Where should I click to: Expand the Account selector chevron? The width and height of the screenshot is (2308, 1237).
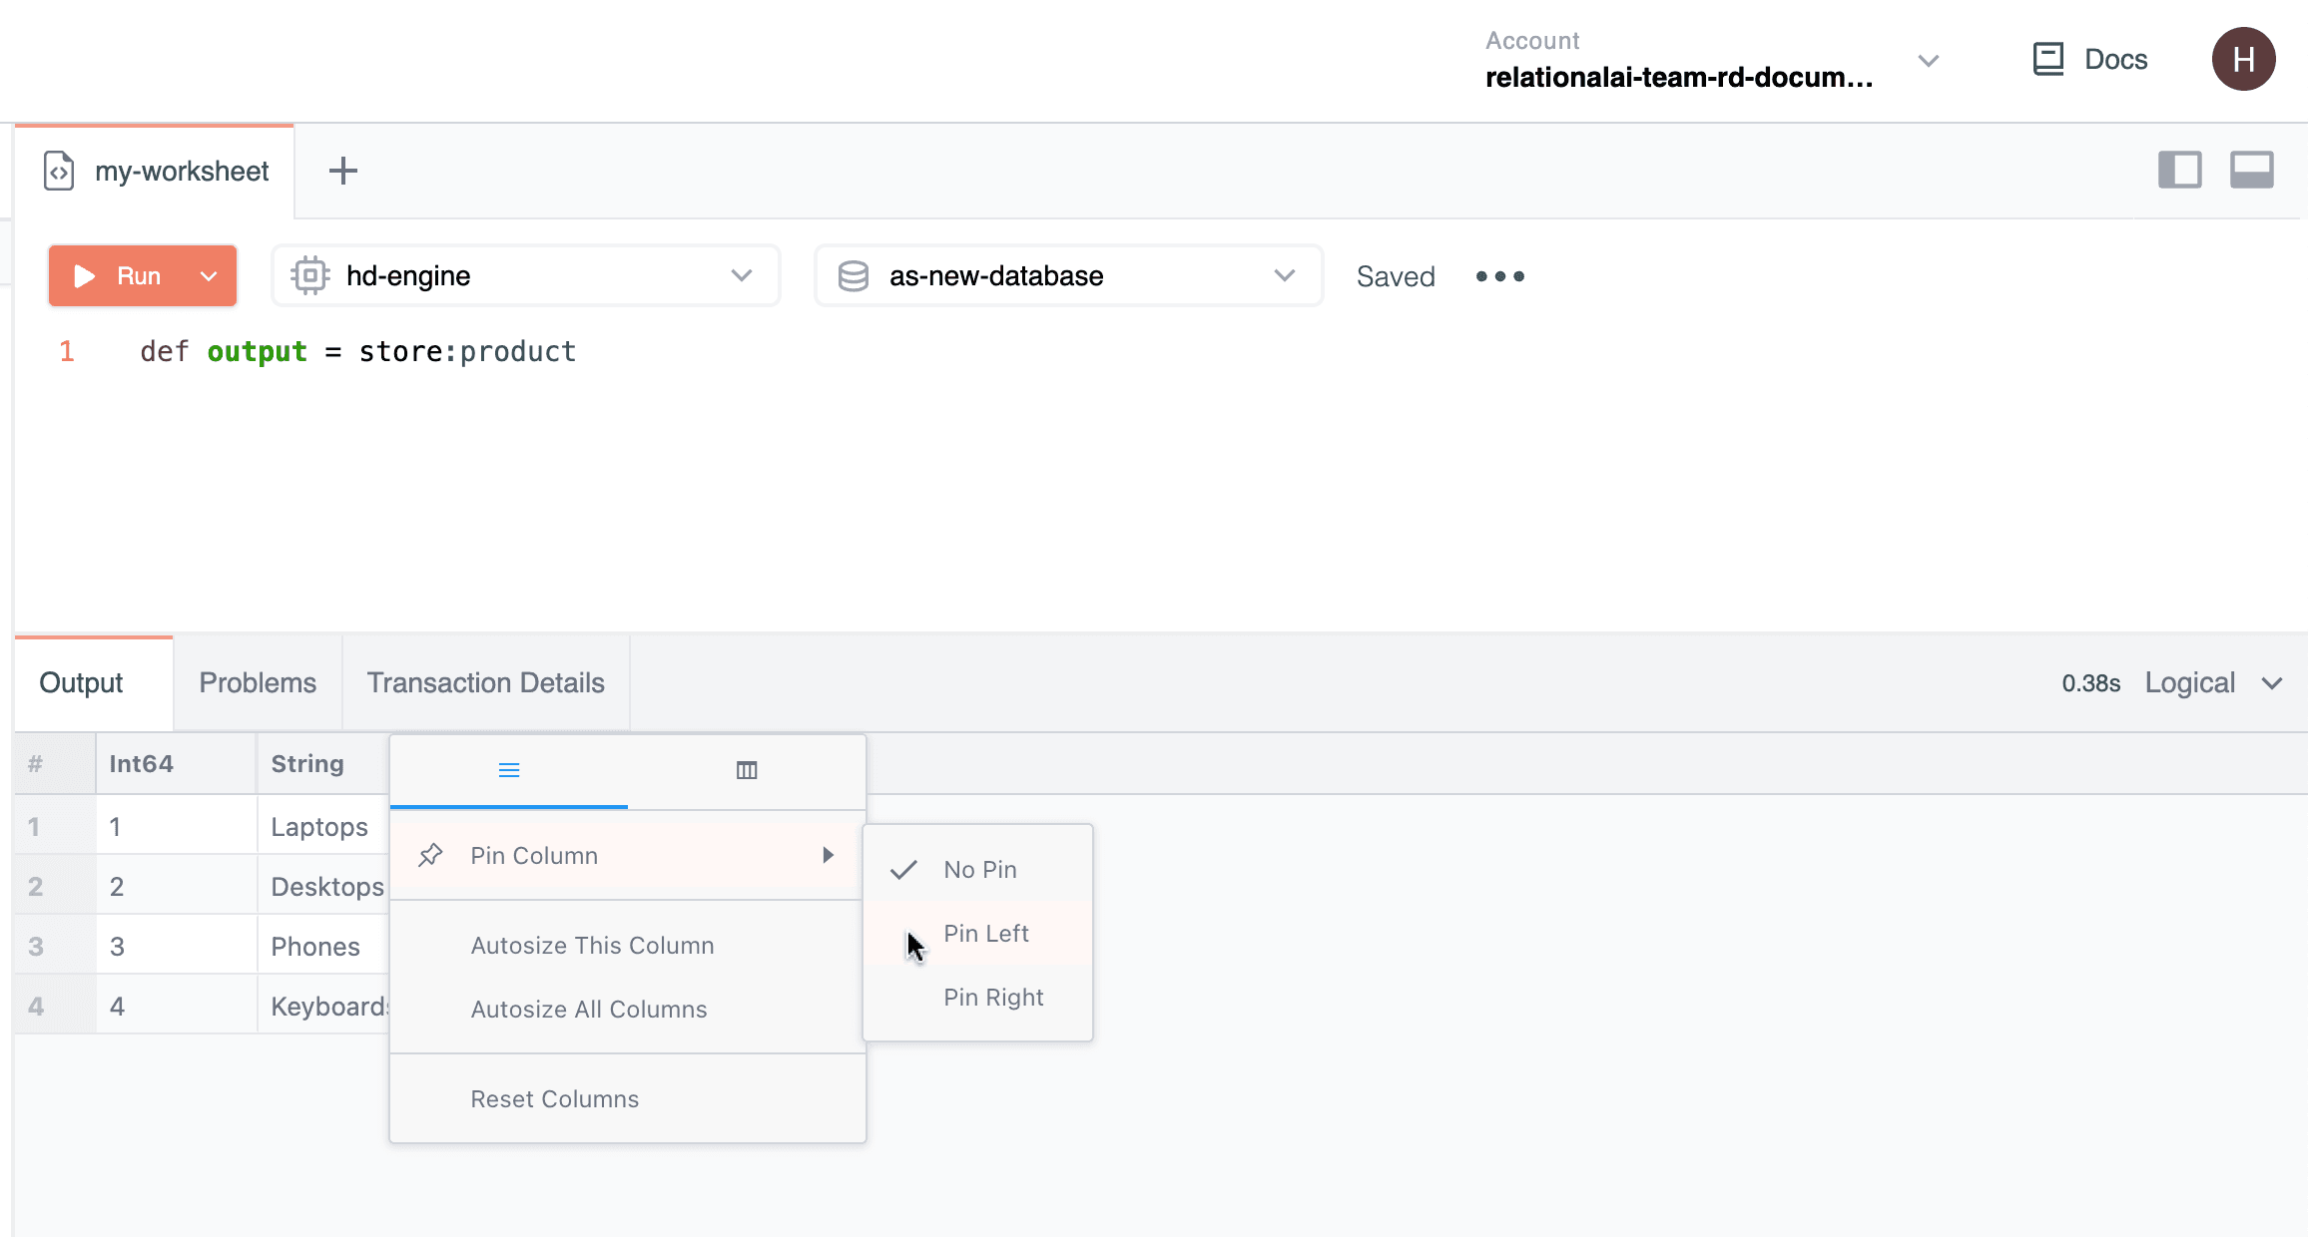[1928, 61]
